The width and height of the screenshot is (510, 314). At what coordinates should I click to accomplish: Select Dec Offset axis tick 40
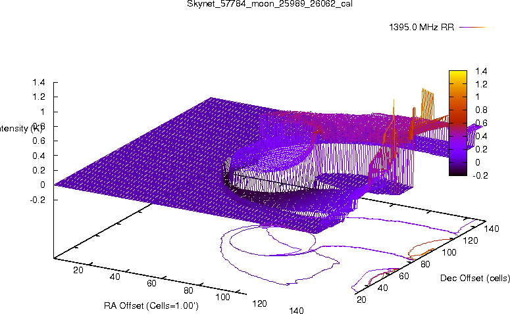383,288
